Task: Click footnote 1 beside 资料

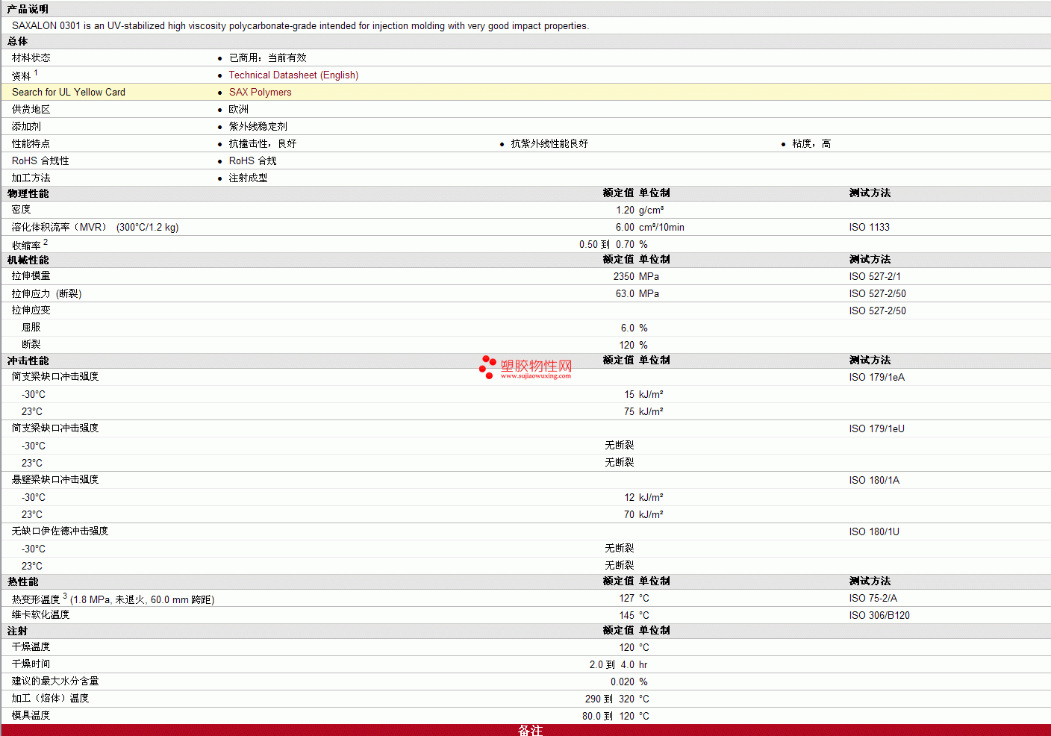Action: coord(36,72)
